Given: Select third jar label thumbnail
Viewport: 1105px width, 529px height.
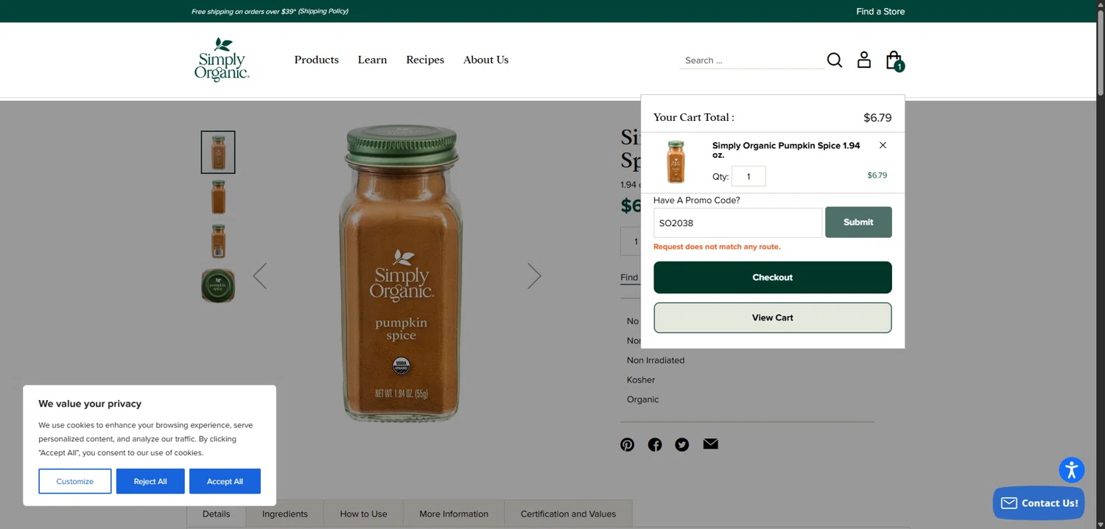Looking at the screenshot, I should pos(218,241).
